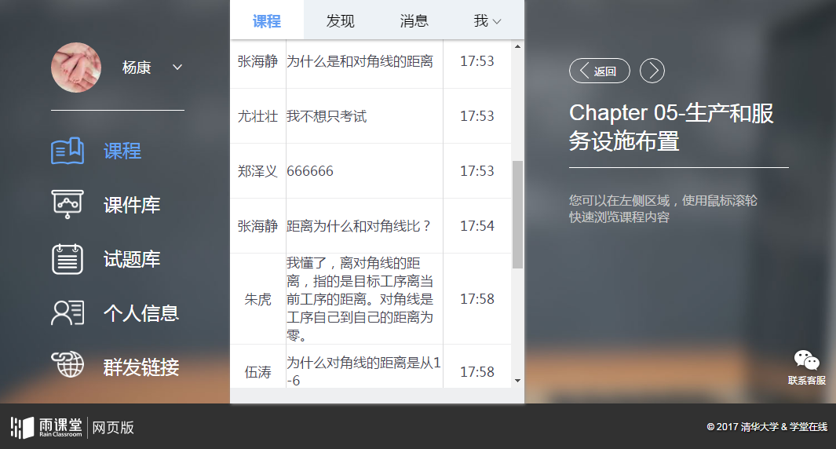Open the 个人信息 person icon
This screenshot has width=836, height=449.
[x=68, y=312]
